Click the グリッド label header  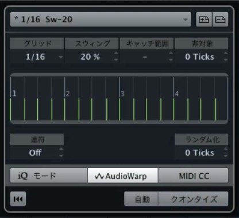[x=37, y=44]
